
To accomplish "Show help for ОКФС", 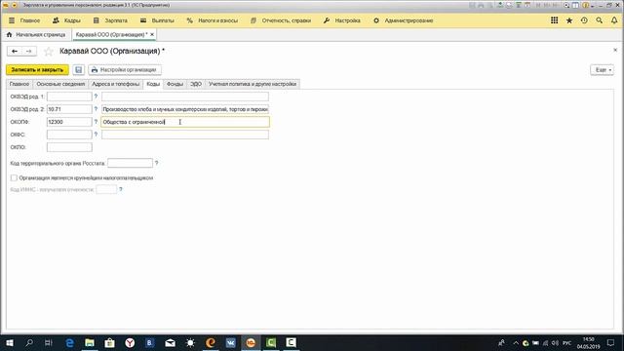I will click(96, 135).
